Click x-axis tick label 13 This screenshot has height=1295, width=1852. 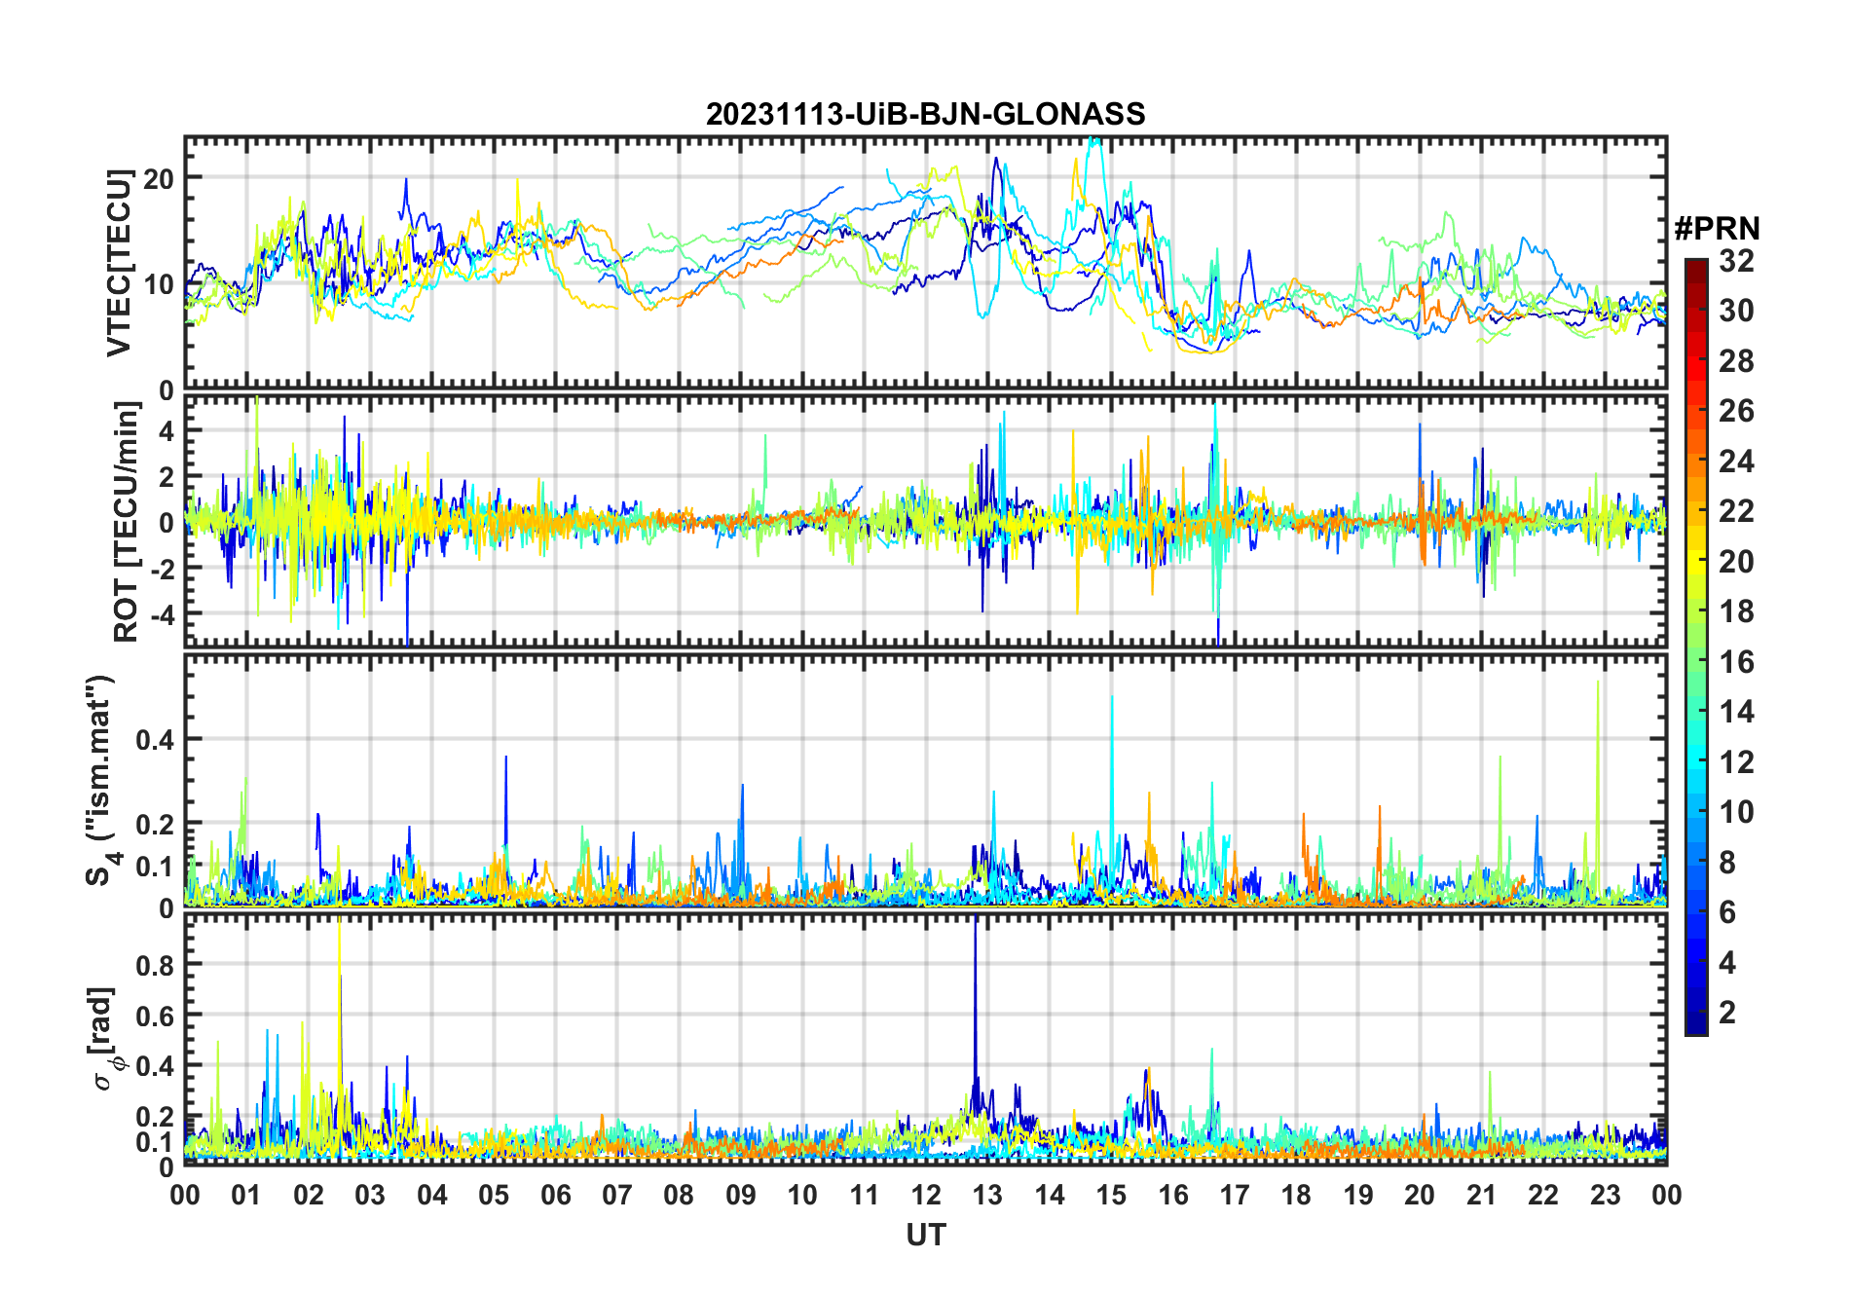[987, 1195]
